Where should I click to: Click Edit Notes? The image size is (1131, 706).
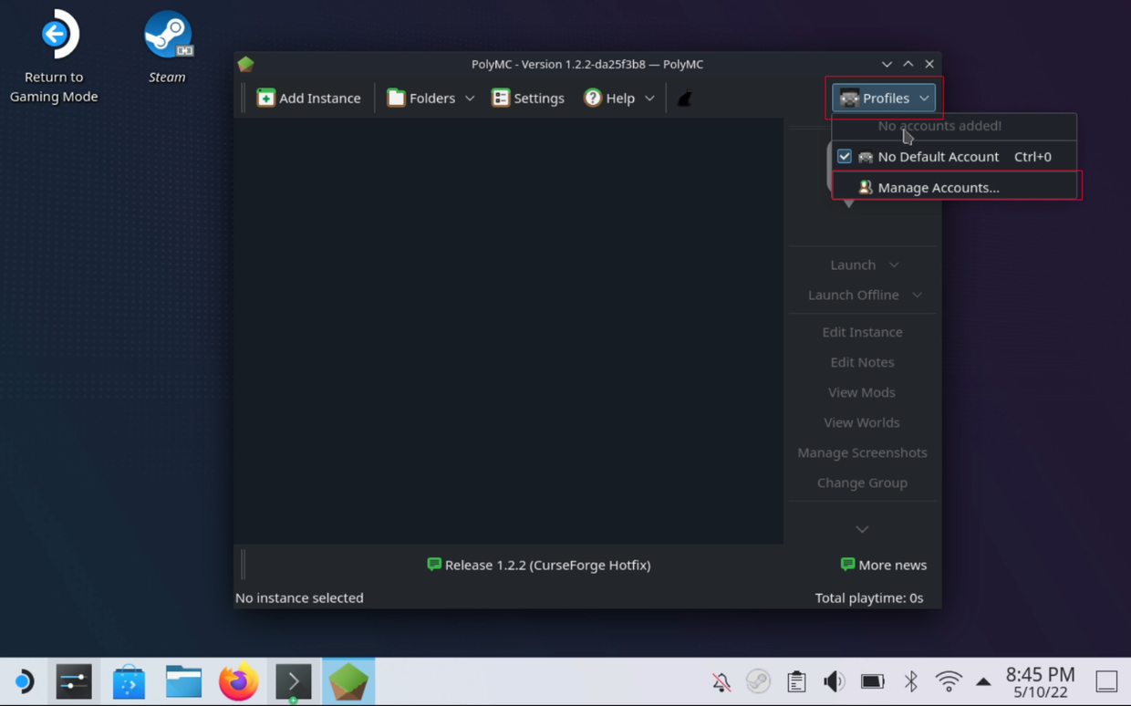(x=862, y=362)
